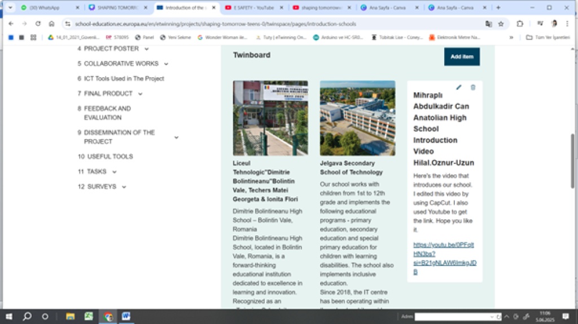The height and width of the screenshot is (324, 578).
Task: Bookmark this page using the star icon
Action: (x=501, y=24)
